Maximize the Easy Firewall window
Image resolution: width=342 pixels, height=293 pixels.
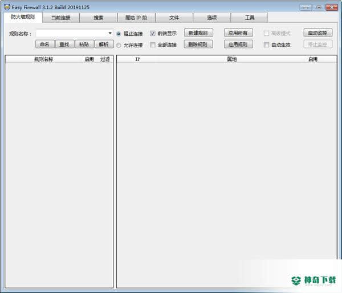coord(319,7)
